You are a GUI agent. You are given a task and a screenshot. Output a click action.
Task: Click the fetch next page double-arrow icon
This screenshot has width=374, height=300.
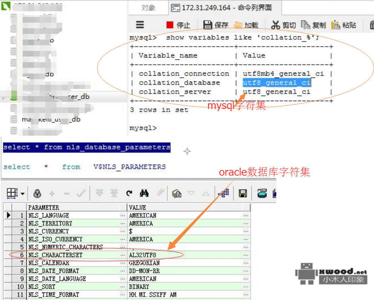pos(100,194)
